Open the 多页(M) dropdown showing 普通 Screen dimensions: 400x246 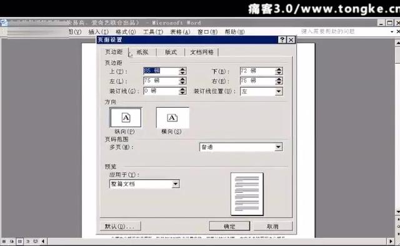pos(278,147)
